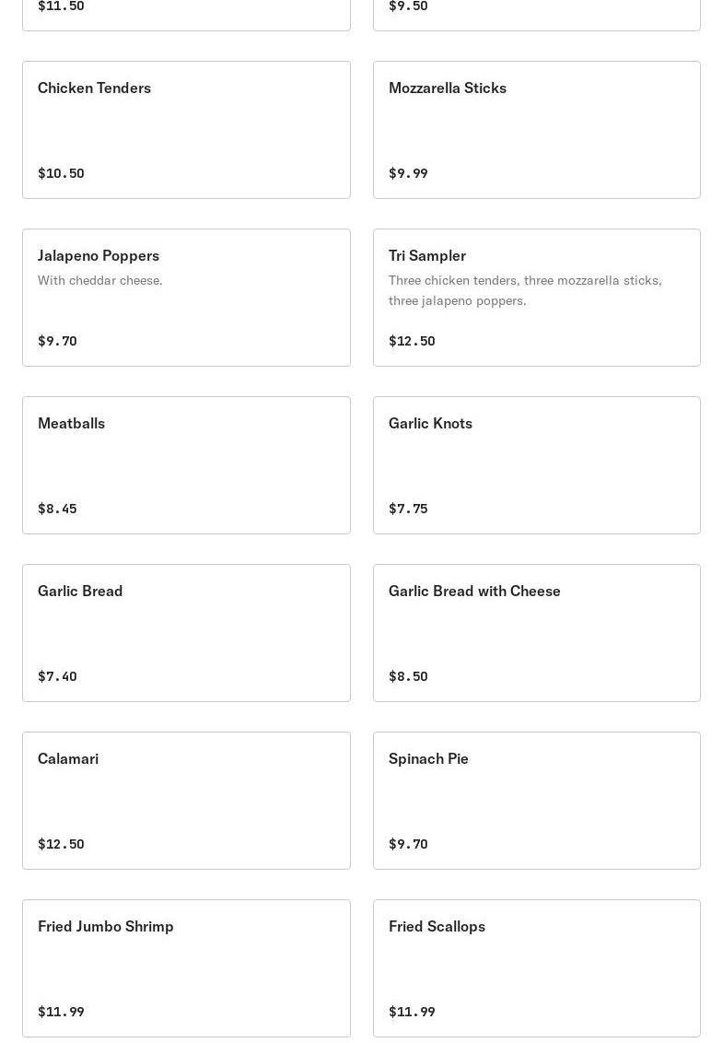Click the Tri Sampler description text

click(525, 289)
